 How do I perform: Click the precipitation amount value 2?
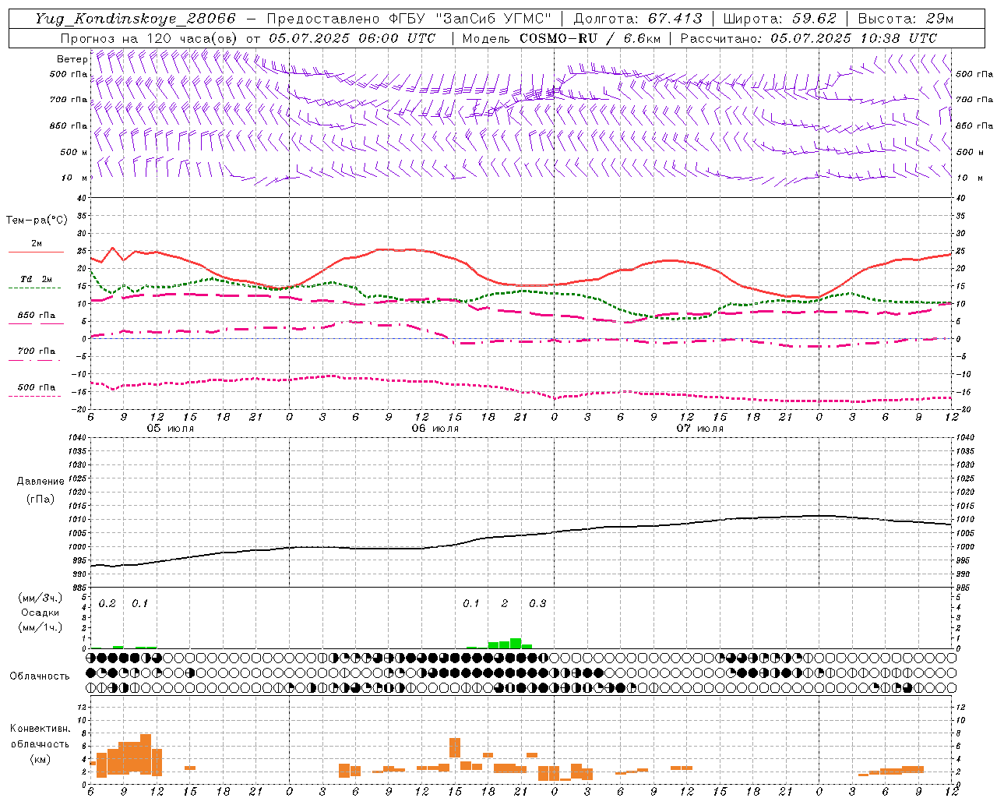(505, 604)
